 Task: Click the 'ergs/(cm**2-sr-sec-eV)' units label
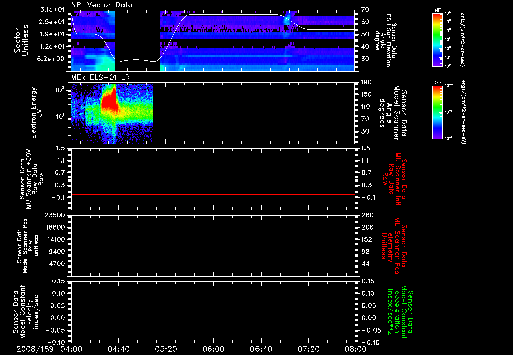(463, 112)
